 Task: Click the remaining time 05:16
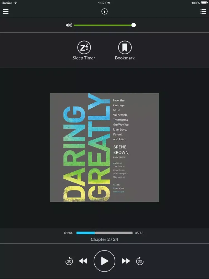coord(139,233)
